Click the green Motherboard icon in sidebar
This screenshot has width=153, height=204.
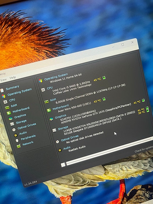[9, 113]
